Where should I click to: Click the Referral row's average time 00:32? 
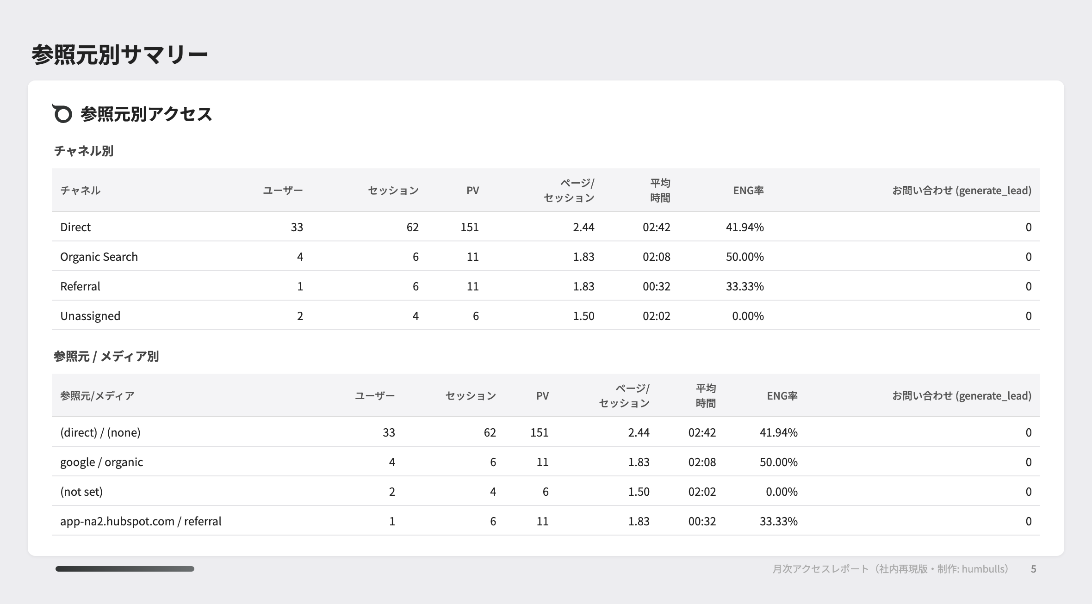[x=657, y=286]
